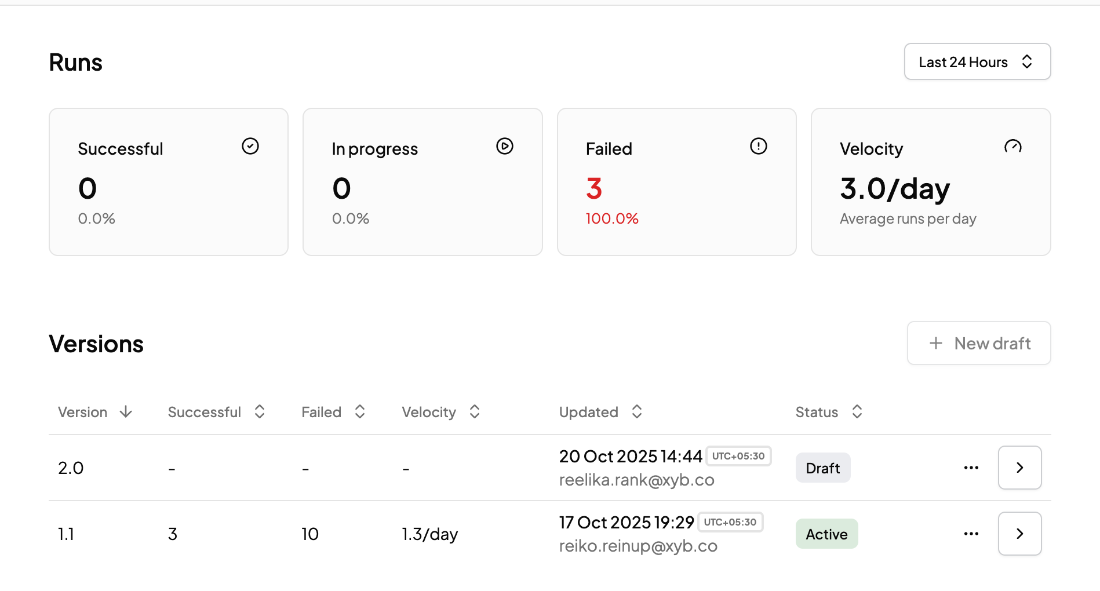This screenshot has width=1100, height=591.
Task: Click the Active status badge
Action: click(826, 534)
